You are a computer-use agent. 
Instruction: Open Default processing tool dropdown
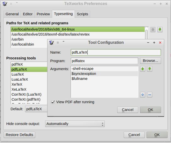(36, 109)
